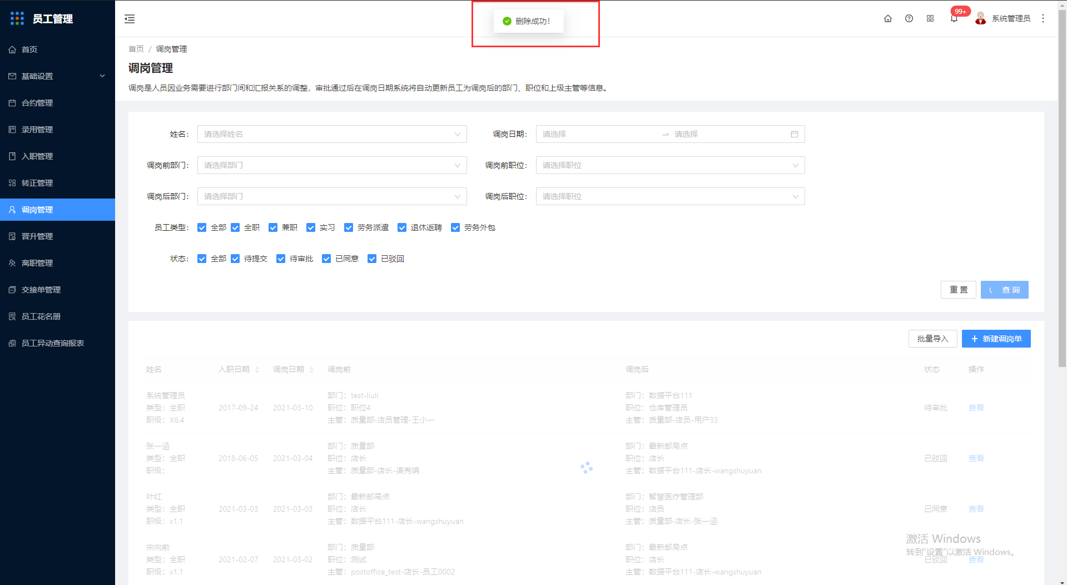Toggle the 劳务派遣 checkbox
The image size is (1067, 585).
[x=349, y=227]
